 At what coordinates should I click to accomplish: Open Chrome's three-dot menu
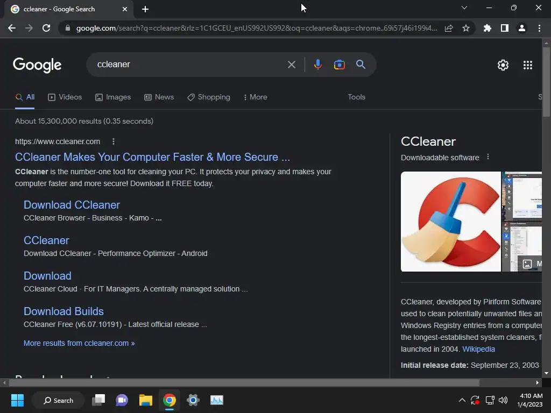(x=539, y=28)
